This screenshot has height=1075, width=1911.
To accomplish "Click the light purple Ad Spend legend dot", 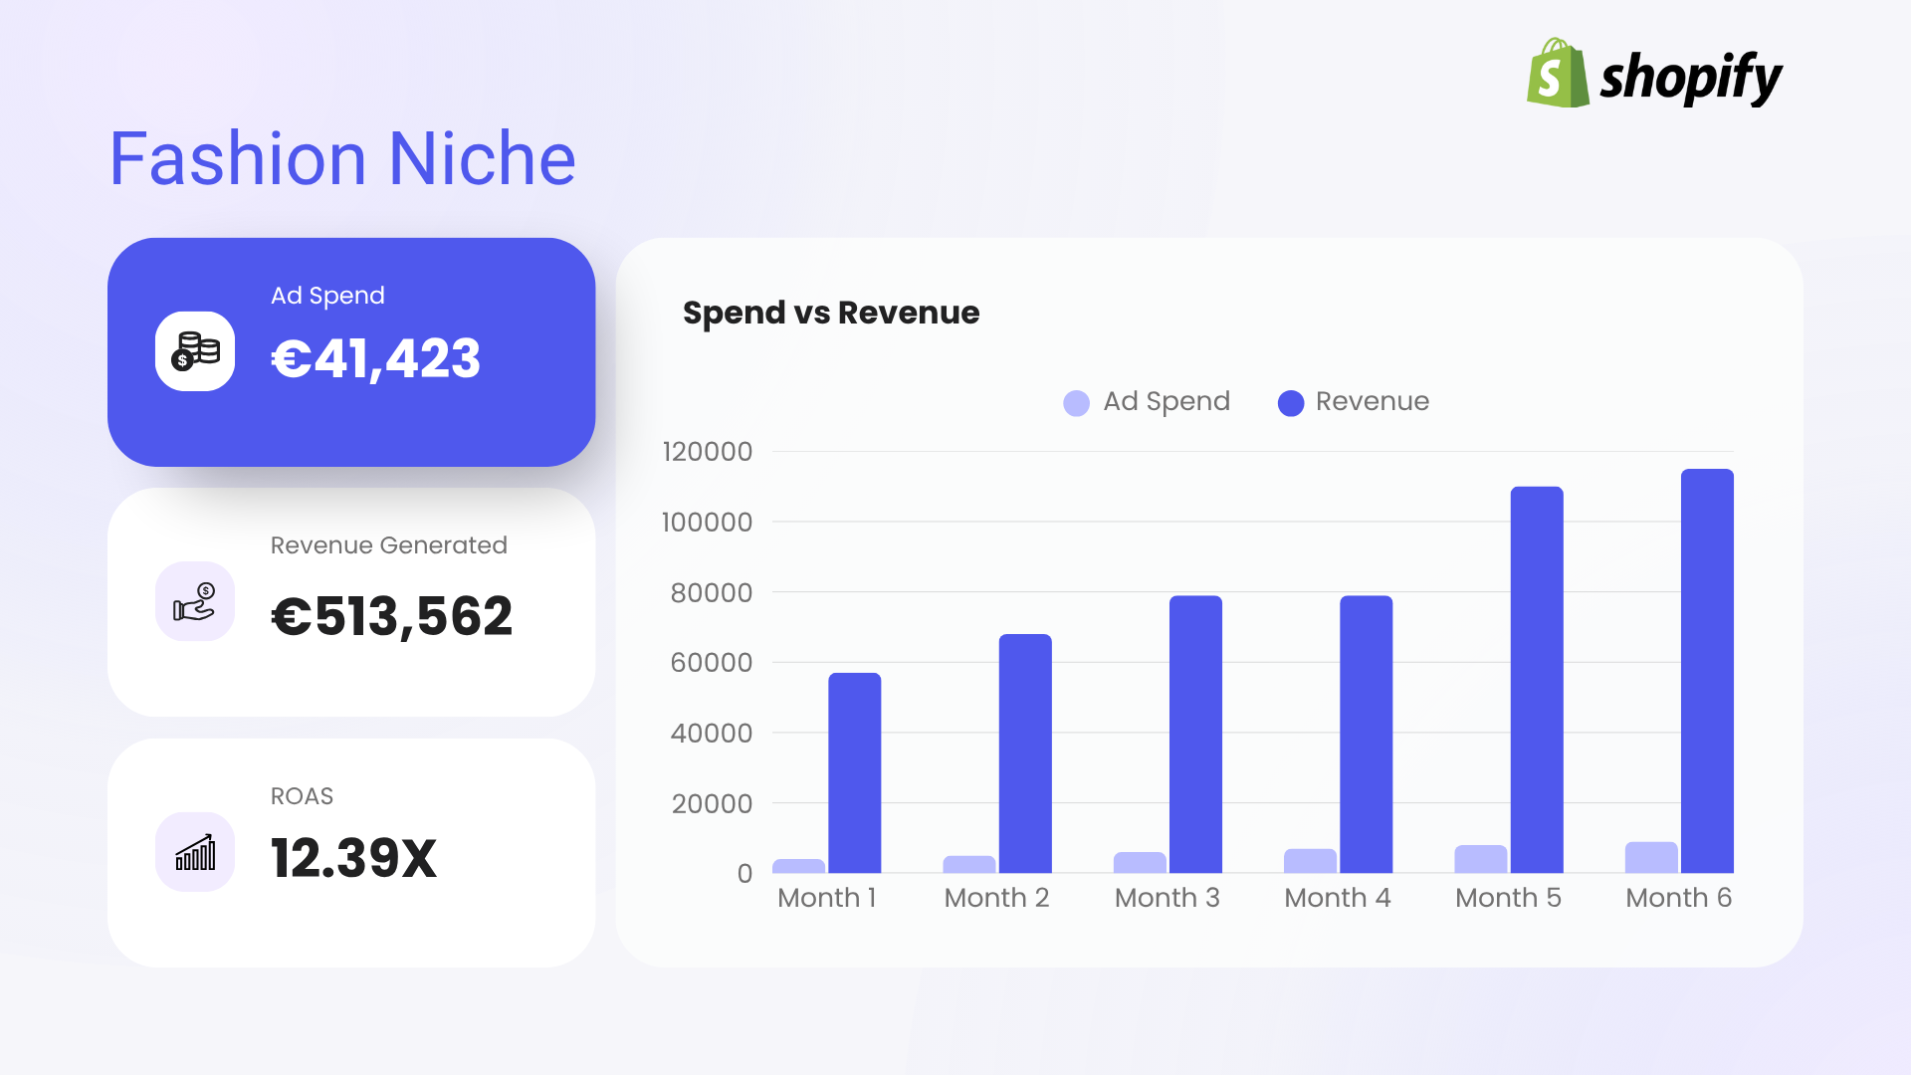I will click(1076, 402).
